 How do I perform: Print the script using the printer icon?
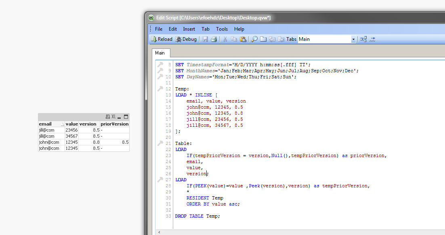click(x=214, y=39)
